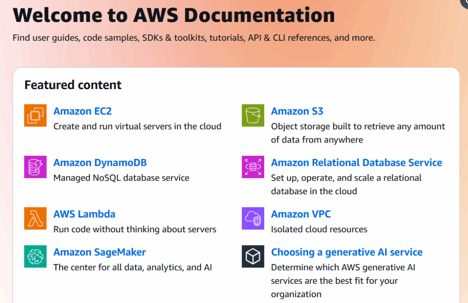468x303 pixels.
Task: Go to Amazon DynamoDB documentation
Action: (100, 163)
